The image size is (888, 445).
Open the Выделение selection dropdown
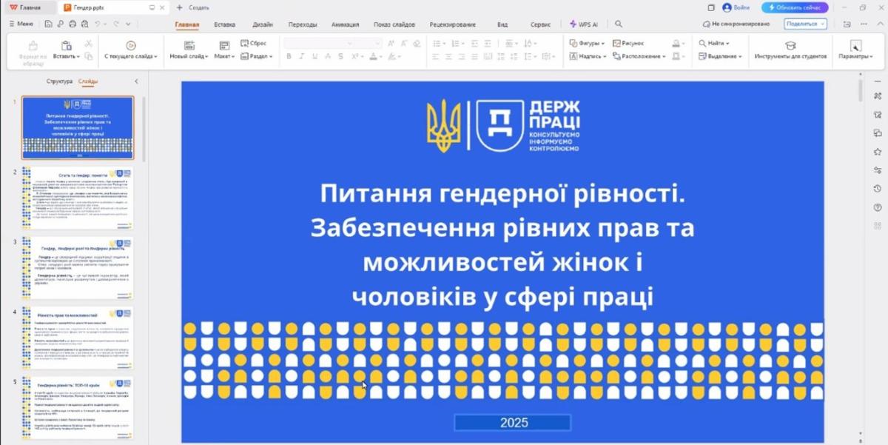click(x=720, y=56)
